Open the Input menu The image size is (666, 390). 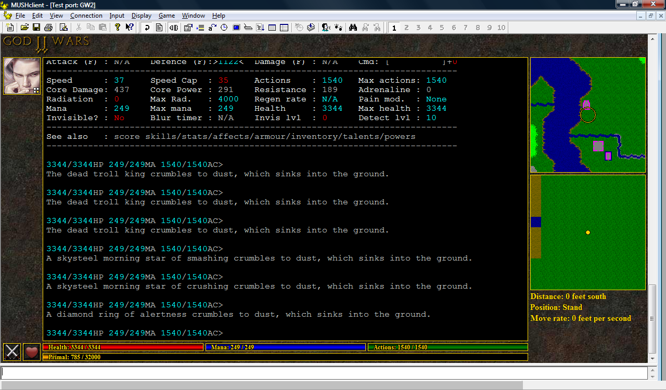pyautogui.click(x=117, y=16)
